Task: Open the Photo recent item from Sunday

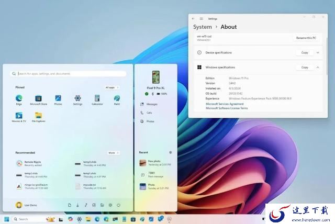Action: tap(154, 186)
